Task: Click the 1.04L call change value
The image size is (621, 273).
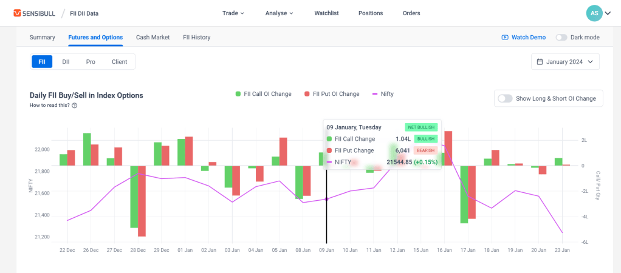Action: pyautogui.click(x=403, y=139)
